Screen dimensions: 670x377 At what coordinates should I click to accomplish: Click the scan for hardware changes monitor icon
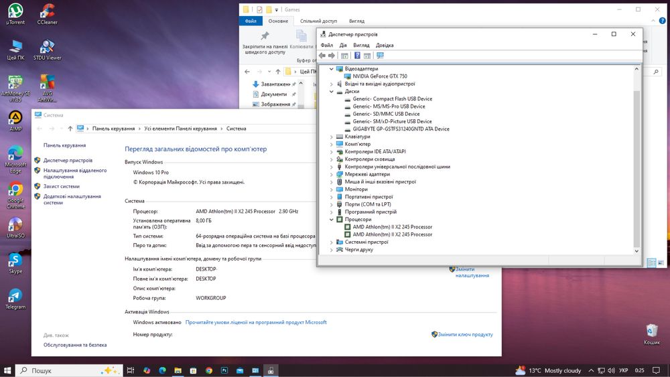(380, 56)
